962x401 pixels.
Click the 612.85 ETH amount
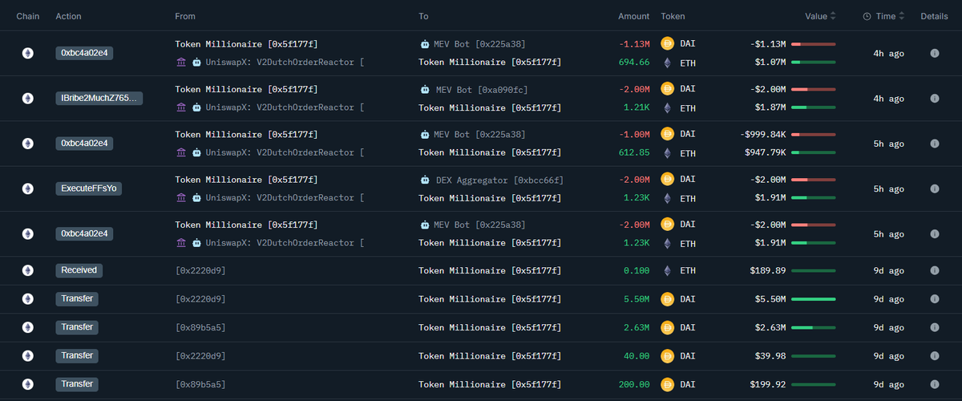[634, 152]
